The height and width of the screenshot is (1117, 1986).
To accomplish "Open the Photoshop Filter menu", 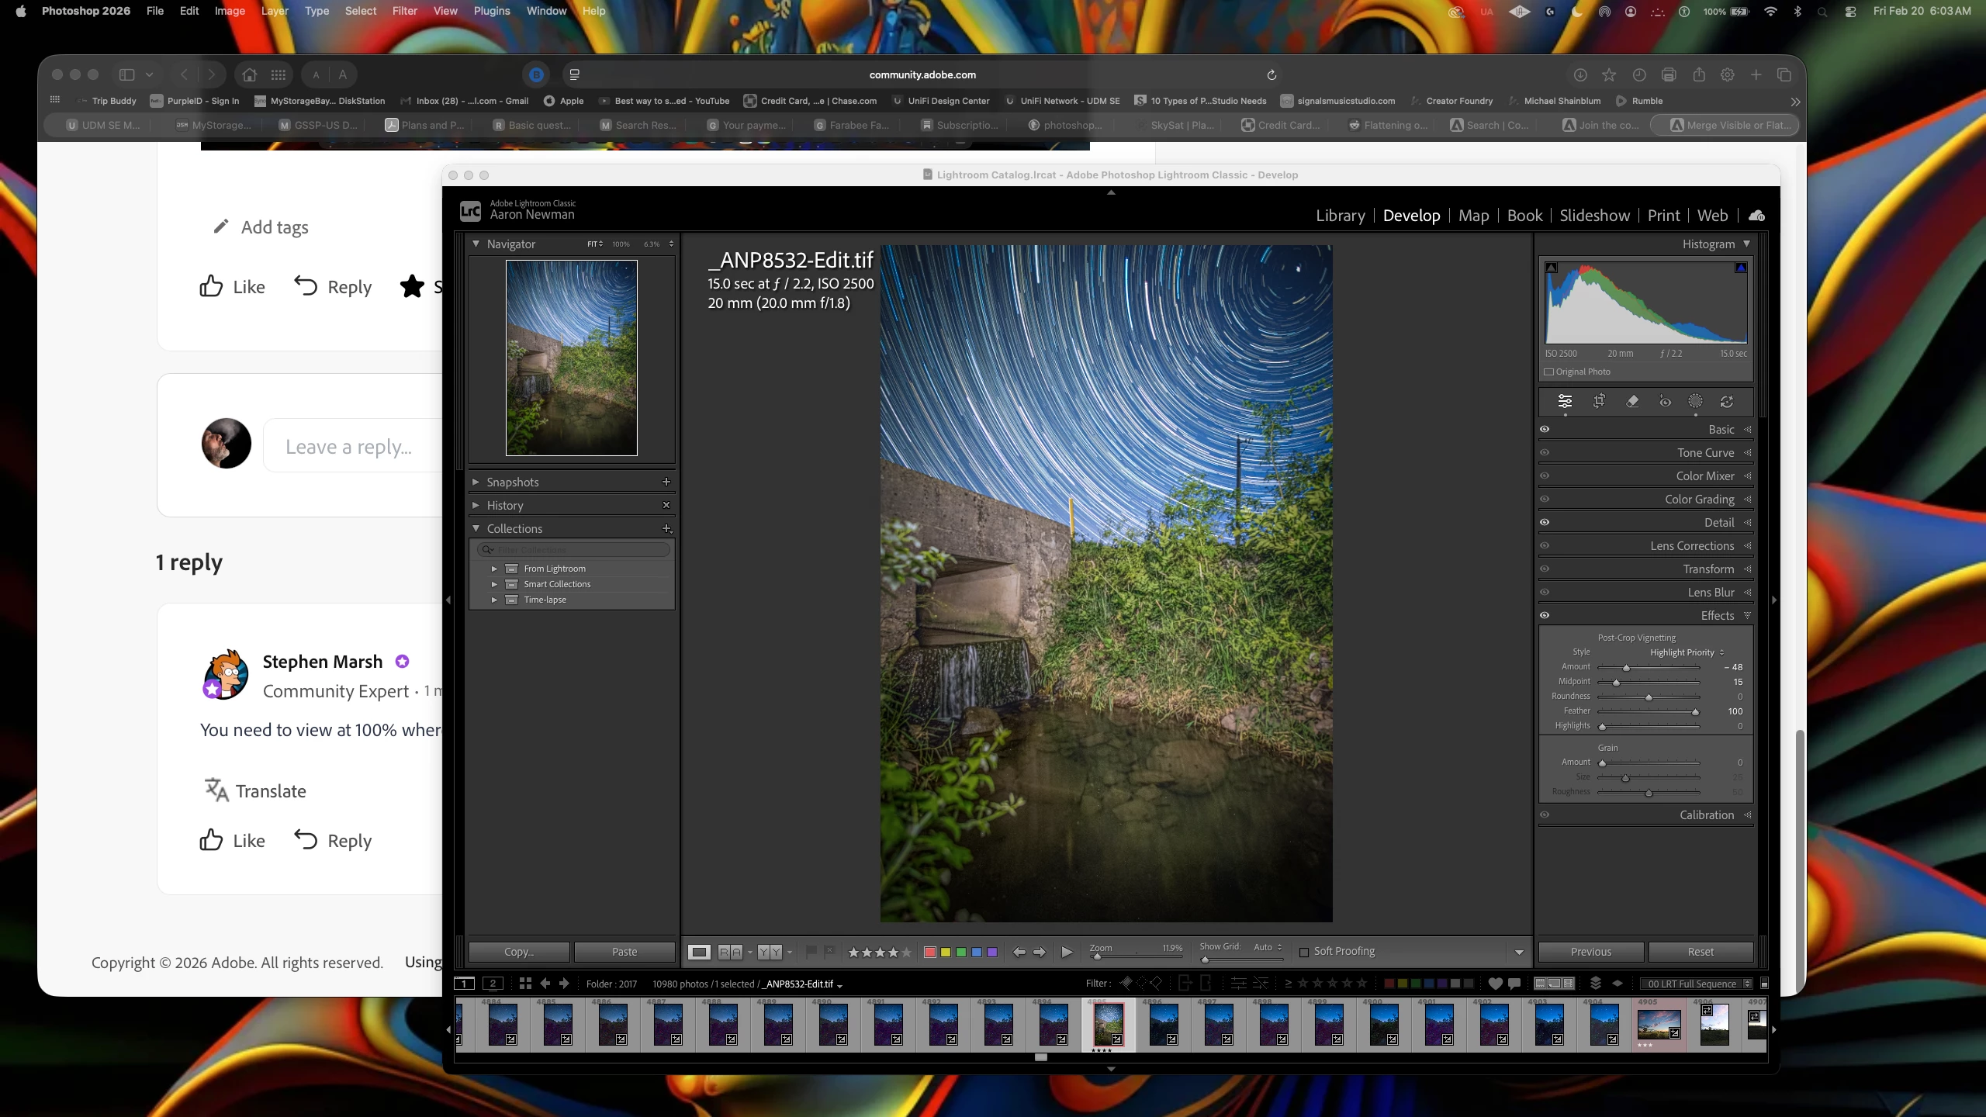I will [404, 11].
